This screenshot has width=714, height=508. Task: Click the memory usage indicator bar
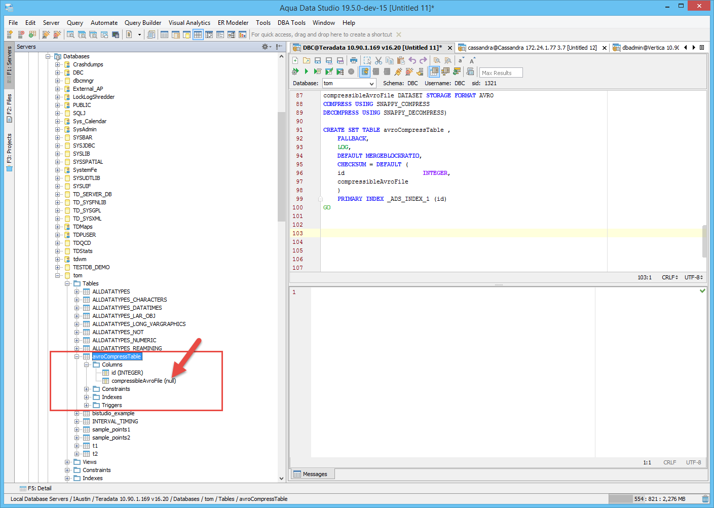click(x=653, y=499)
